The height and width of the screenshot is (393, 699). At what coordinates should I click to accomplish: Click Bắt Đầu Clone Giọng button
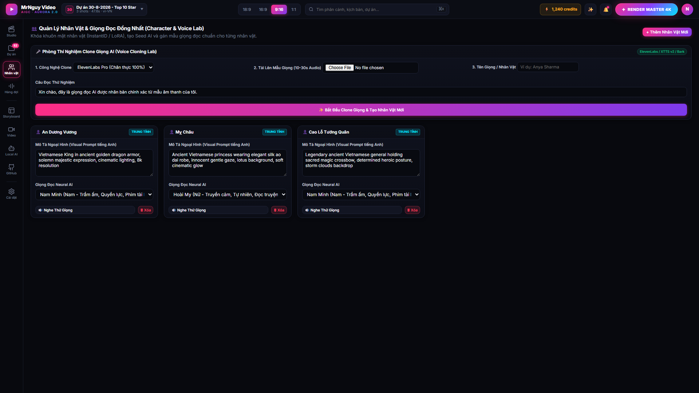pyautogui.click(x=361, y=110)
